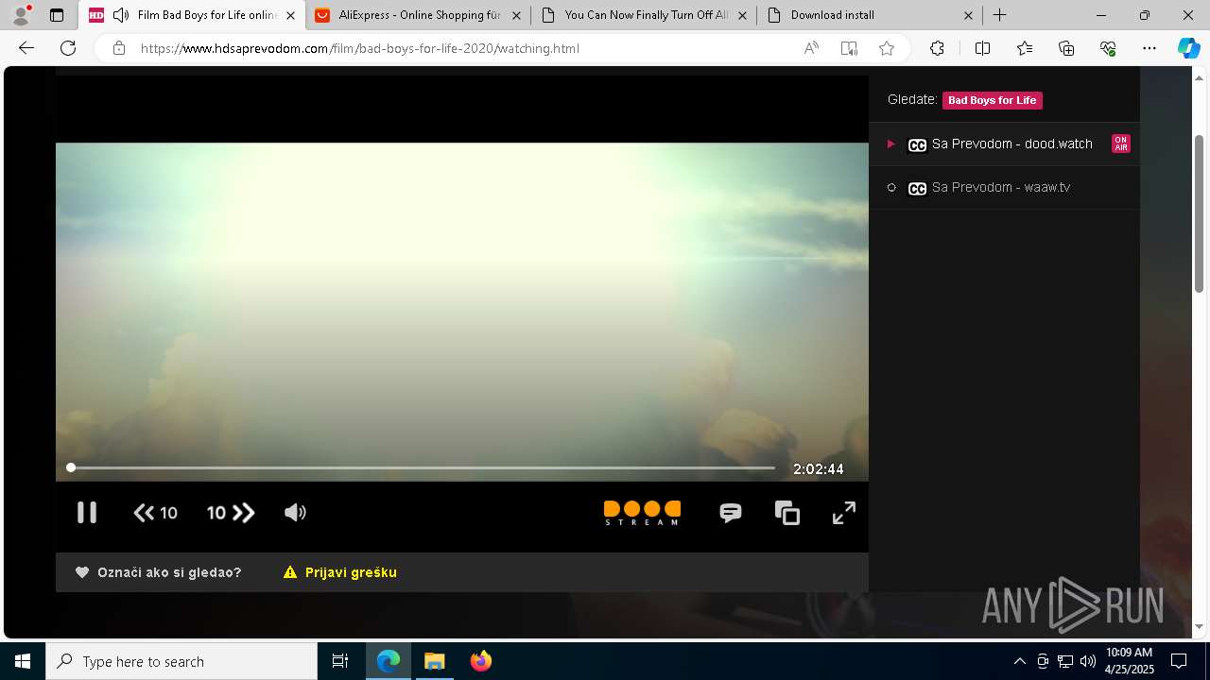This screenshot has width=1210, height=680.
Task: Open tab actions menu
Action: [57, 15]
